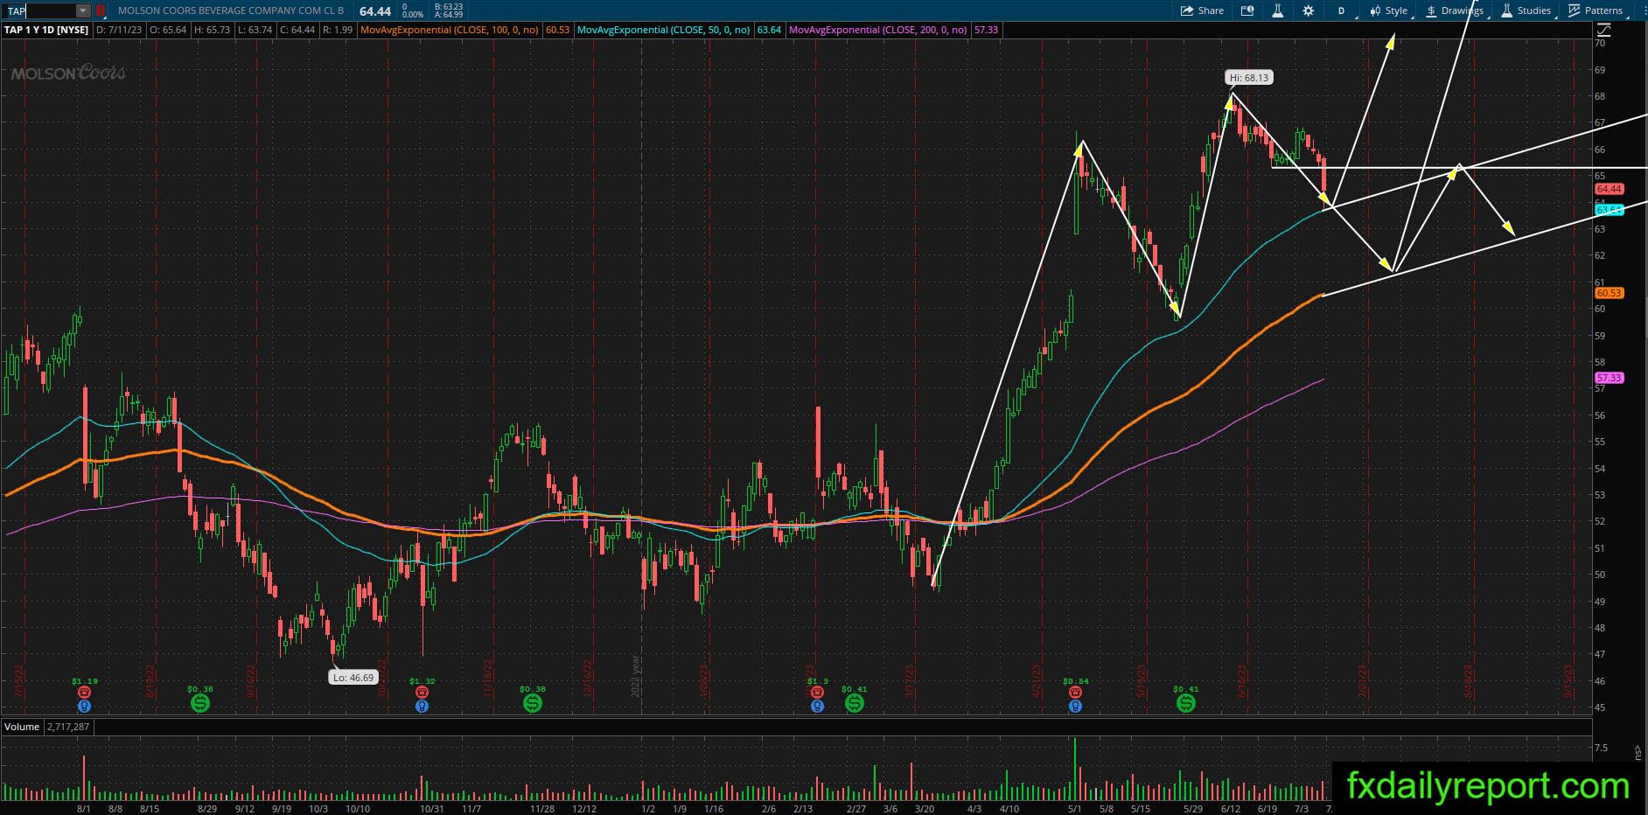Click the Share button
1648x815 pixels.
click(x=1202, y=10)
